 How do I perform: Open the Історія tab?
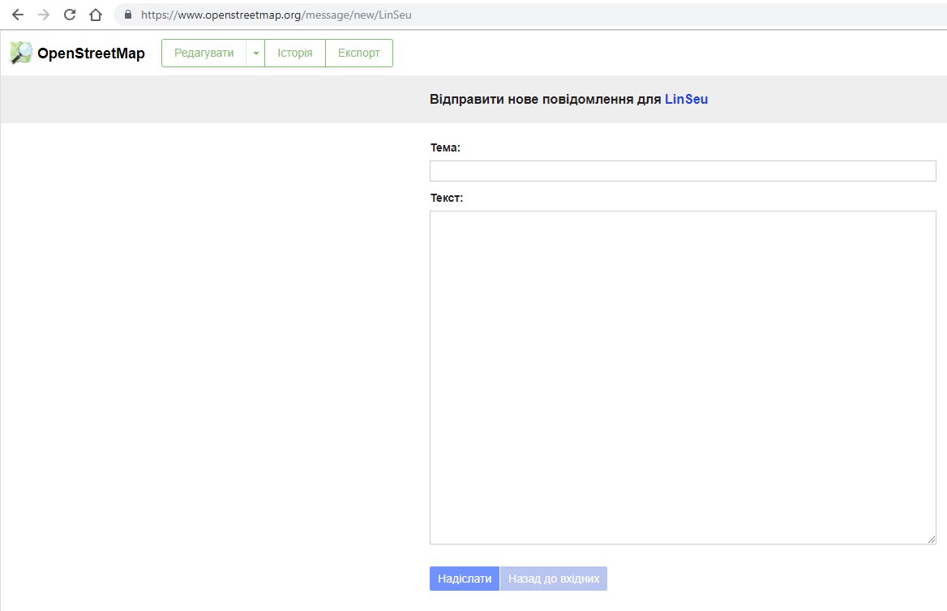click(295, 53)
